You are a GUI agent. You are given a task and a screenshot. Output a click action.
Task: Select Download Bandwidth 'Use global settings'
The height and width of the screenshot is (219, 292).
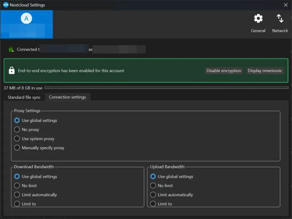(x=36, y=177)
